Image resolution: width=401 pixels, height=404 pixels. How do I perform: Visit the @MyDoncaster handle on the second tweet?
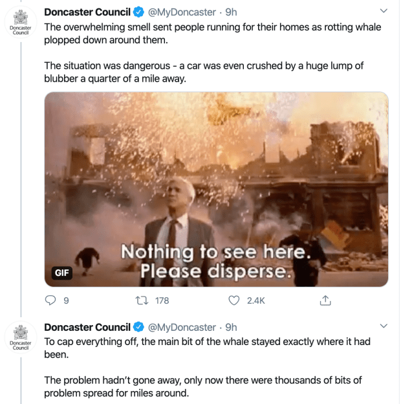pos(182,327)
